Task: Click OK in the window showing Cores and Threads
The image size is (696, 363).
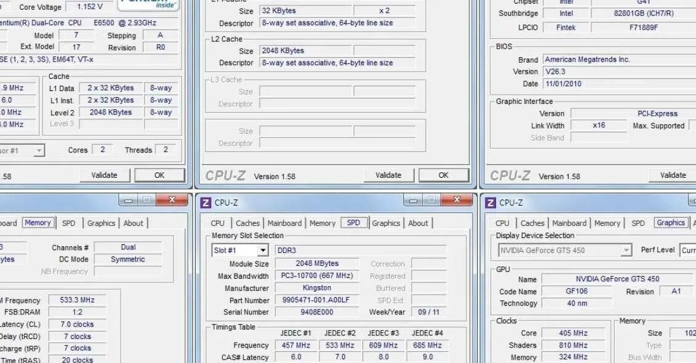Action: 159,175
